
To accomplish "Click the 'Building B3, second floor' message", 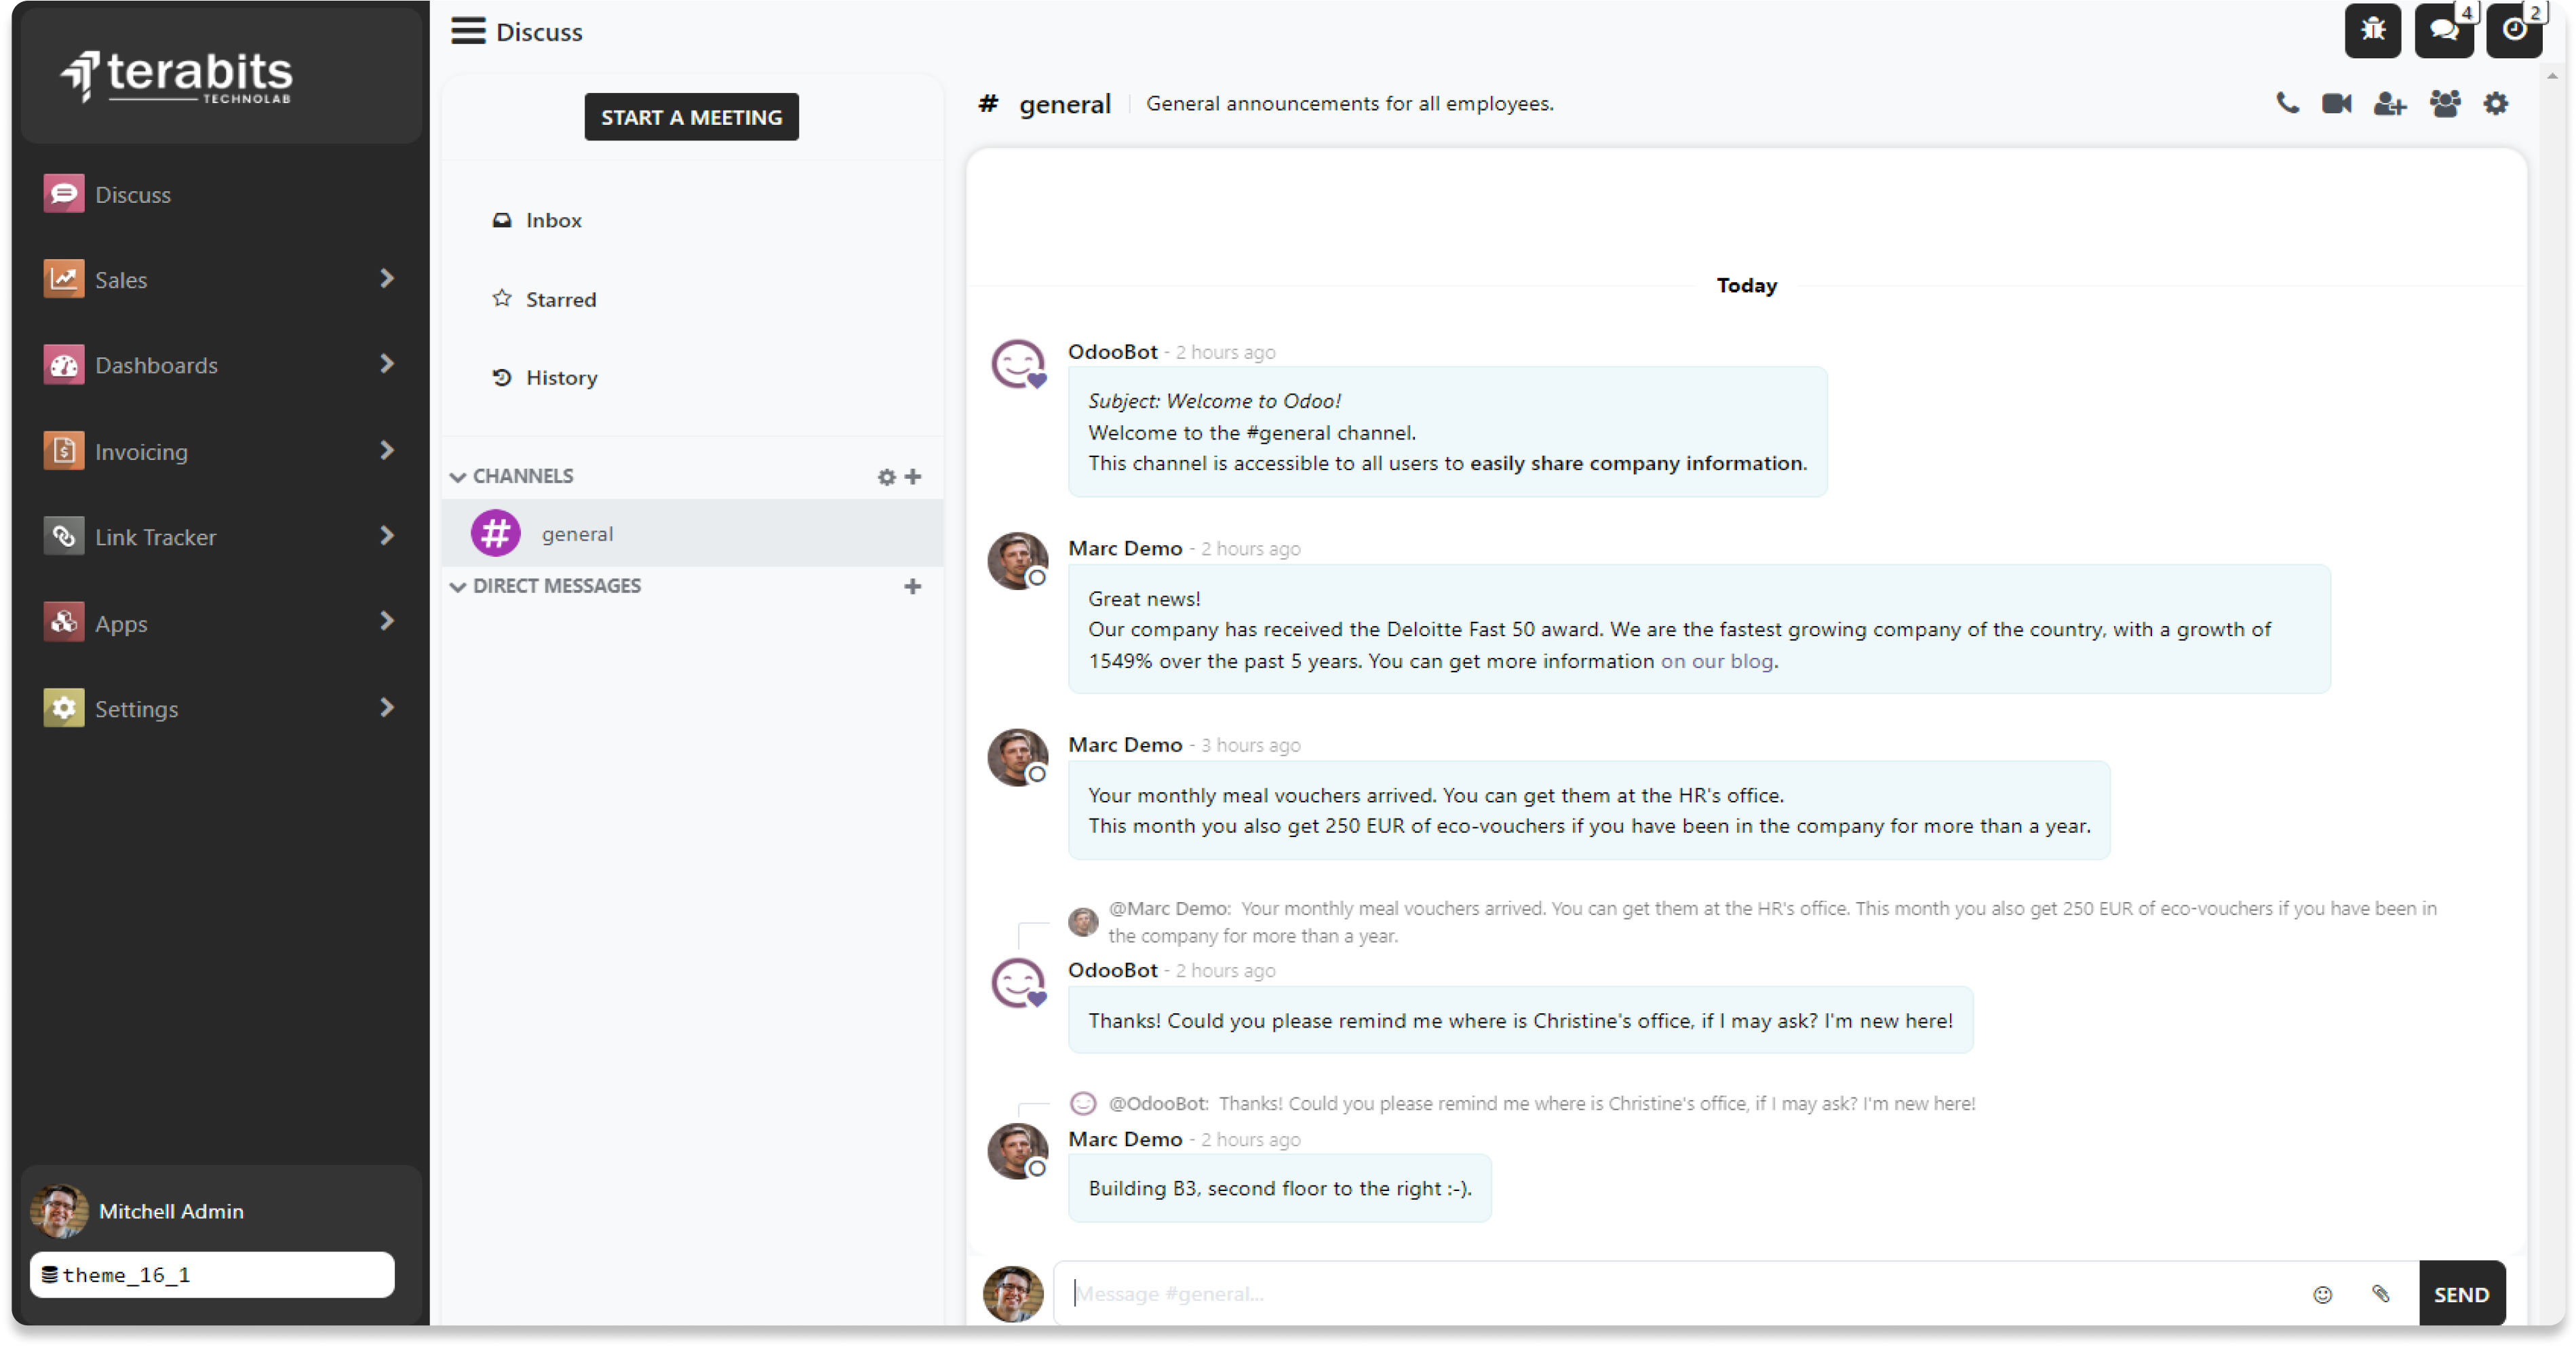I will [1279, 1188].
